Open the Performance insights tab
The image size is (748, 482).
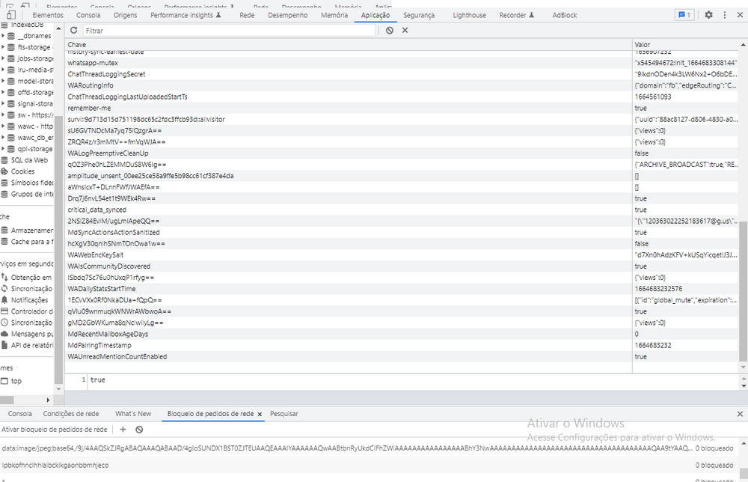tap(186, 15)
